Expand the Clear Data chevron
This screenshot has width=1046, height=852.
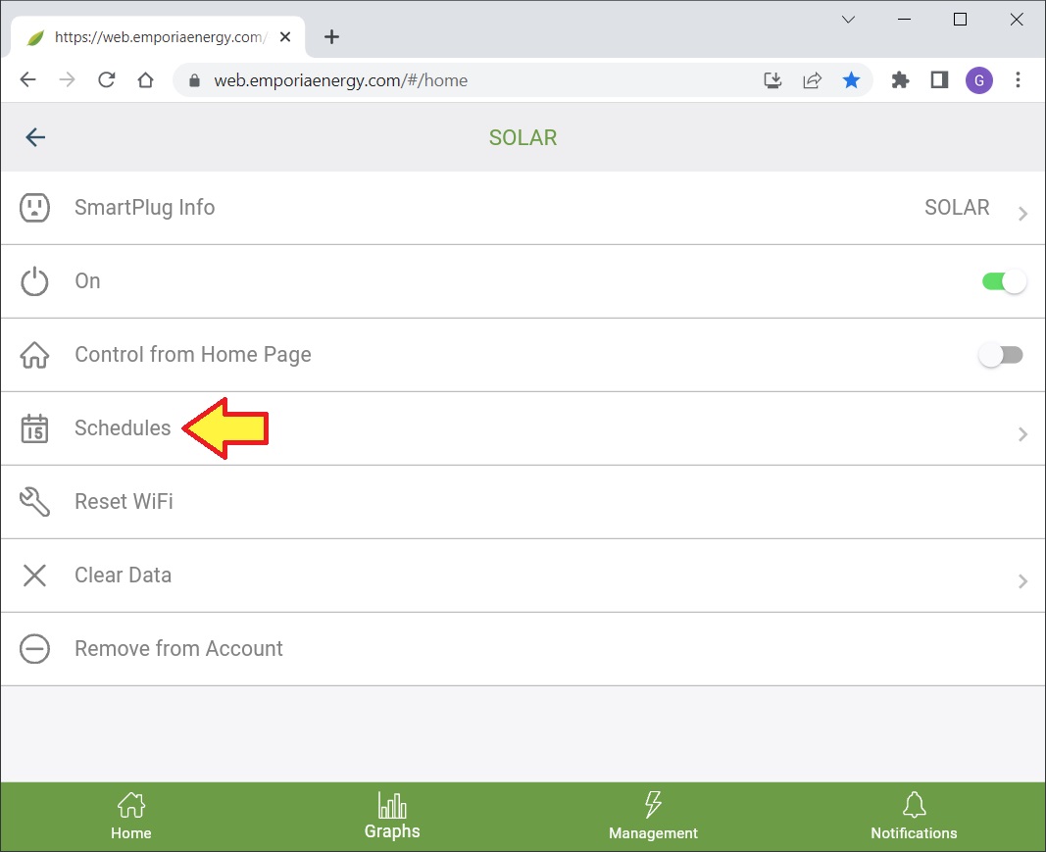pos(1022,580)
